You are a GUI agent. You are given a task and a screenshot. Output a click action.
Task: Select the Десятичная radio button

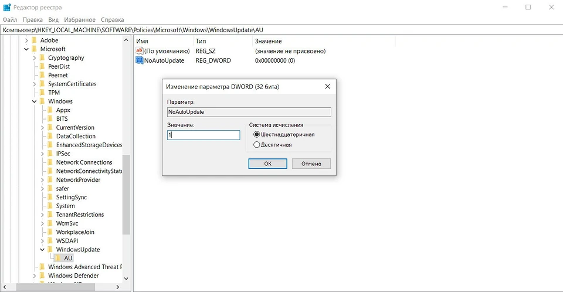click(x=256, y=144)
